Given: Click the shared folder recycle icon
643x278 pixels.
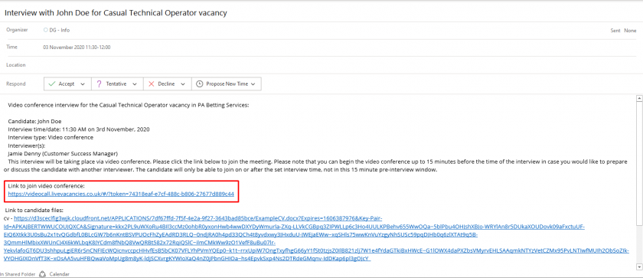Looking at the screenshot, I should (x=41, y=274).
